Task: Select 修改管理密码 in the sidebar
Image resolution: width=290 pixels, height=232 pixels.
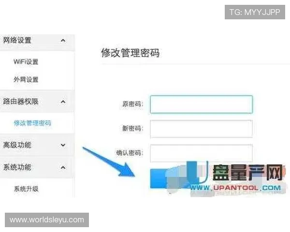Action: (32, 123)
